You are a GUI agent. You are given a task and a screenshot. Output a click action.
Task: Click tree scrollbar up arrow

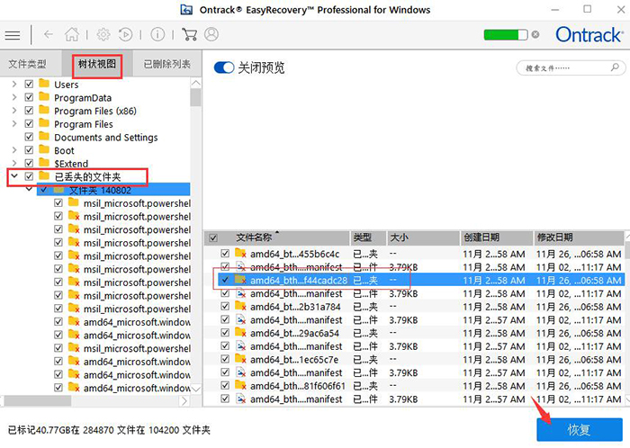[x=195, y=83]
